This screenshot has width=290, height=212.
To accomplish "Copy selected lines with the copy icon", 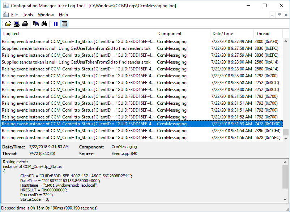I will [36, 24].
